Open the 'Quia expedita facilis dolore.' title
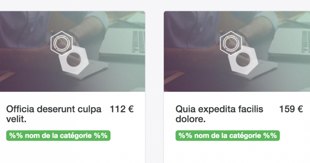The width and height of the screenshot is (310, 163). 219,114
